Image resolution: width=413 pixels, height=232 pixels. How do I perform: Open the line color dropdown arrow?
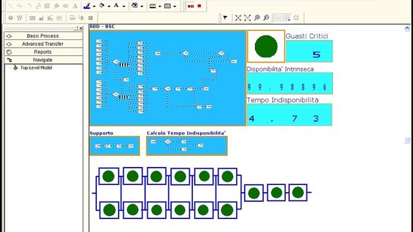coord(94,6)
